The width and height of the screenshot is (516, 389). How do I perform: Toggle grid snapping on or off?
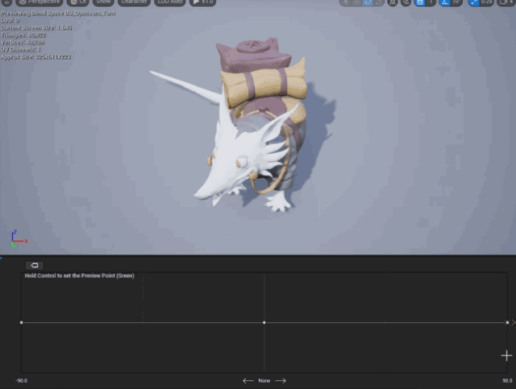pos(419,2)
